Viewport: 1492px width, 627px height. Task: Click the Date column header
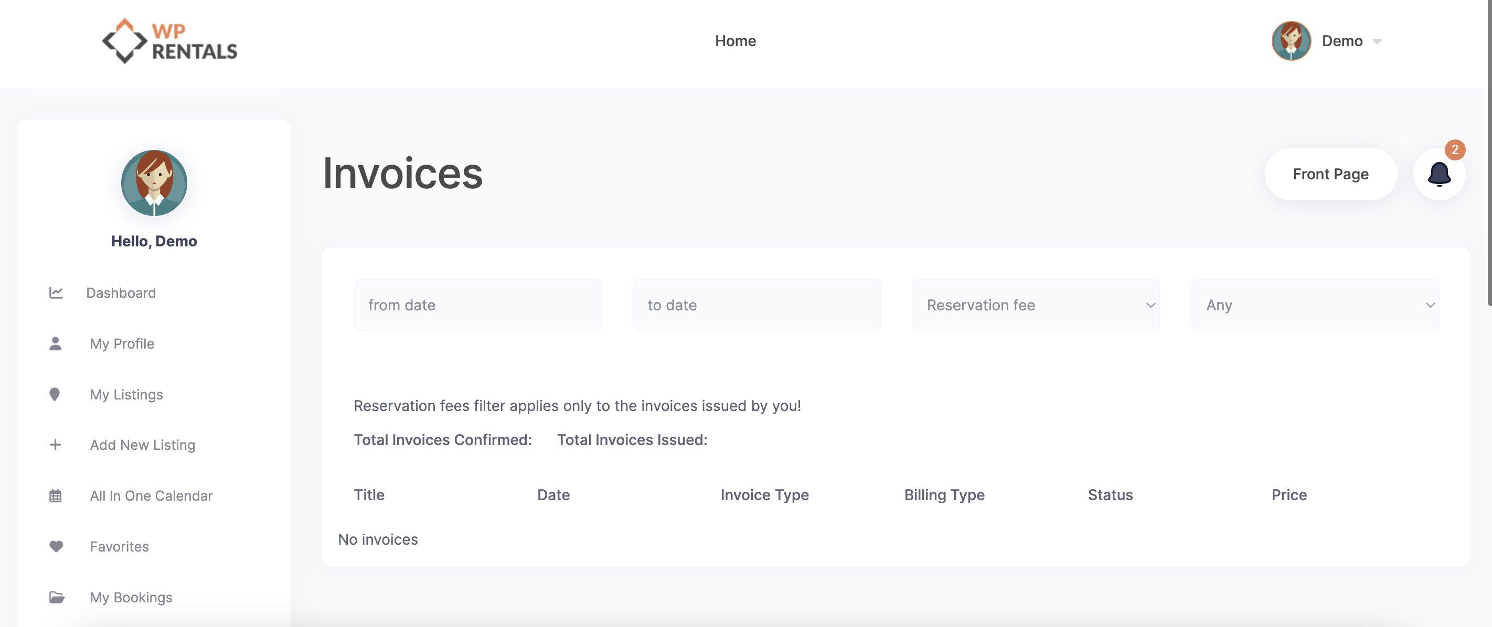click(x=553, y=495)
